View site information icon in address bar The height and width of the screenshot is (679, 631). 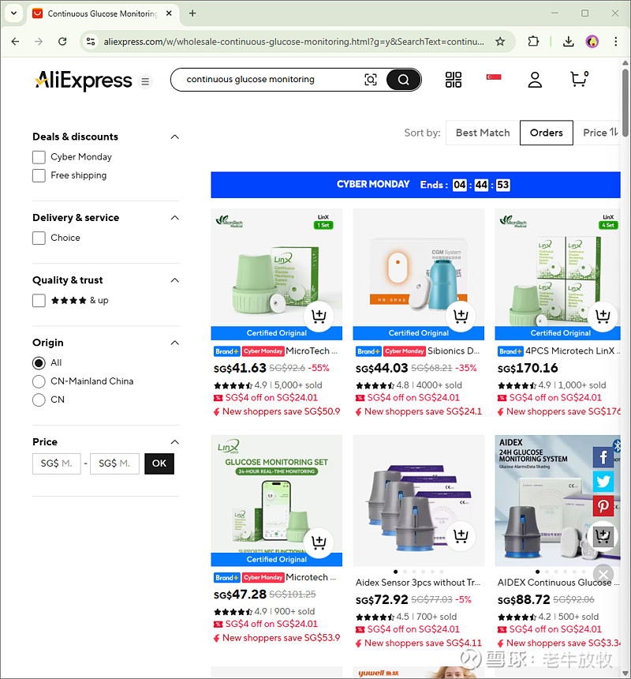point(91,42)
